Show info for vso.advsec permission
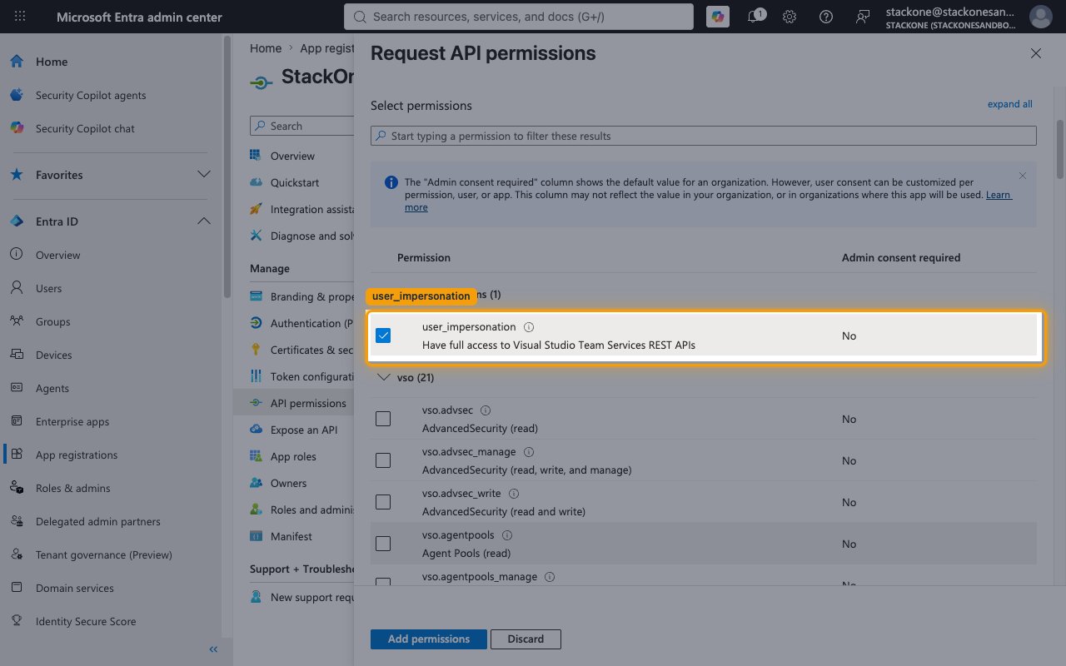This screenshot has width=1066, height=666. point(486,410)
